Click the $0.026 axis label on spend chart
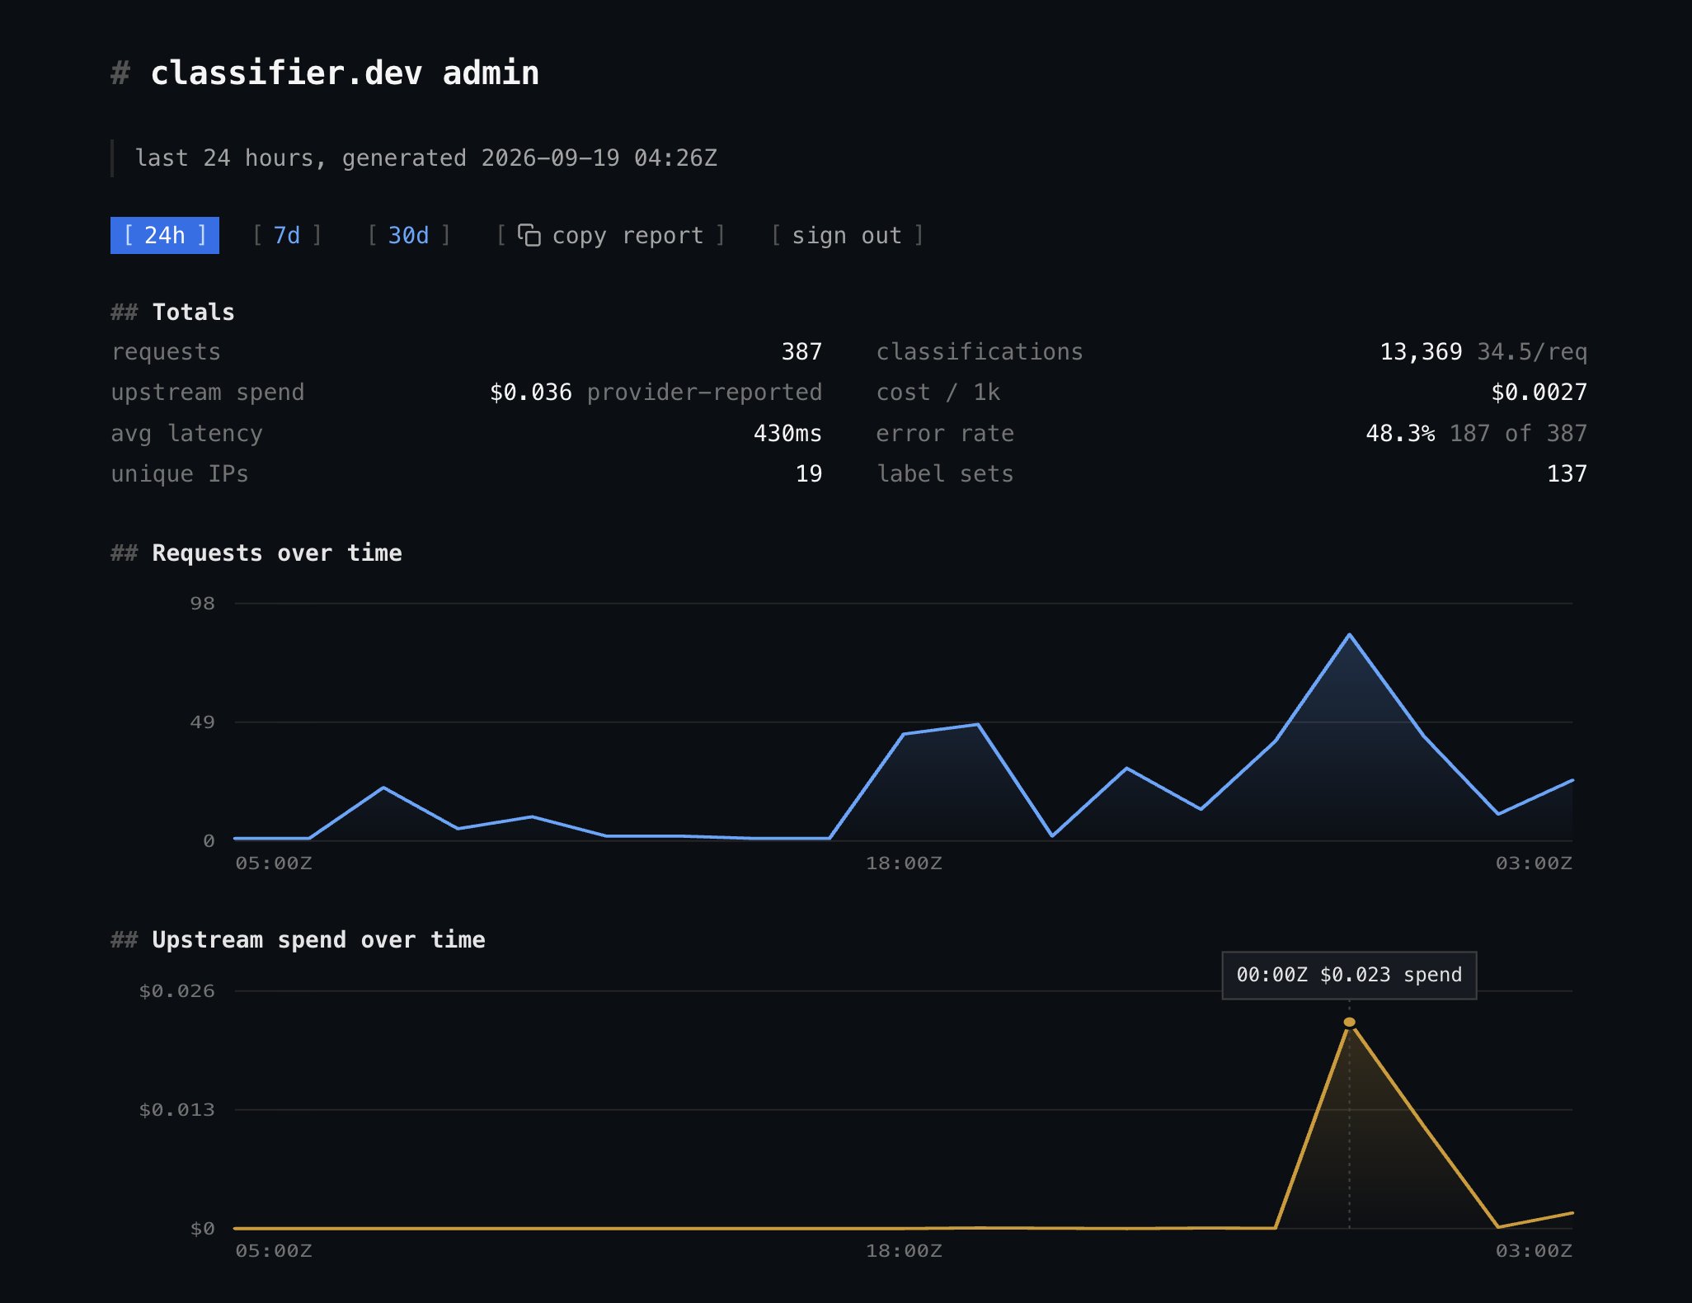1692x1303 pixels. (176, 991)
